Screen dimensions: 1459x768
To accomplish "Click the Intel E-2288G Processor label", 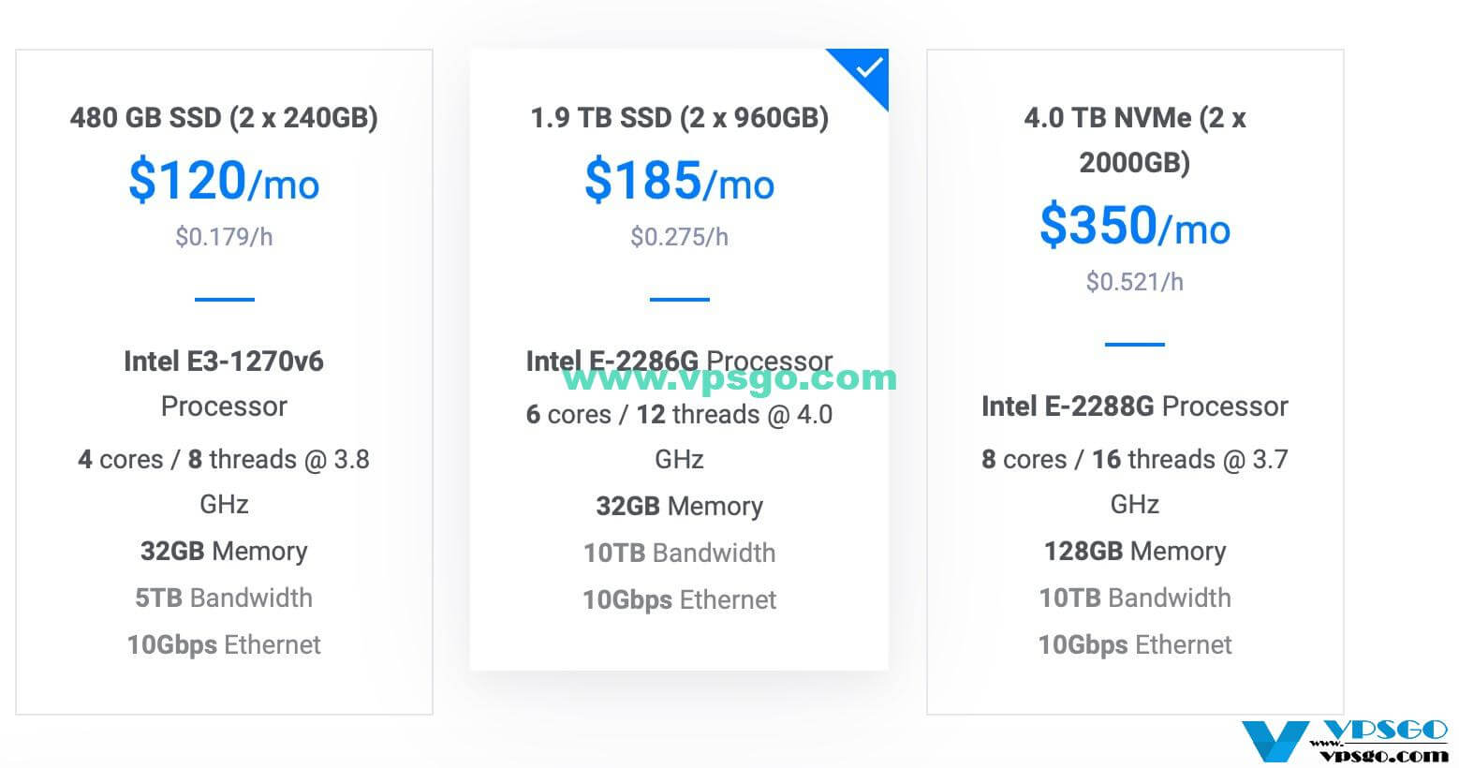I will [1135, 406].
